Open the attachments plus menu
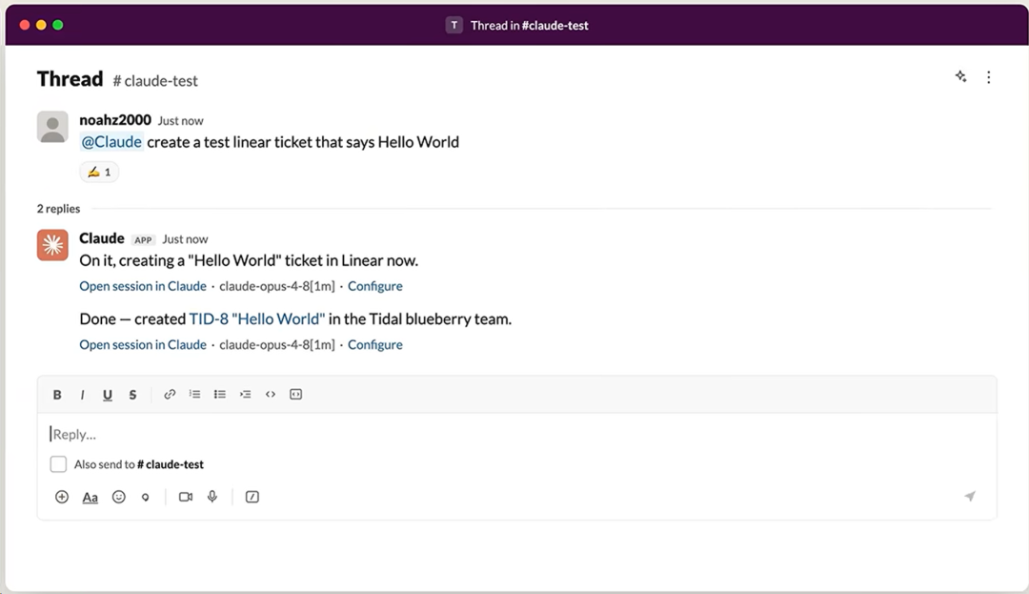The image size is (1029, 594). click(x=62, y=497)
